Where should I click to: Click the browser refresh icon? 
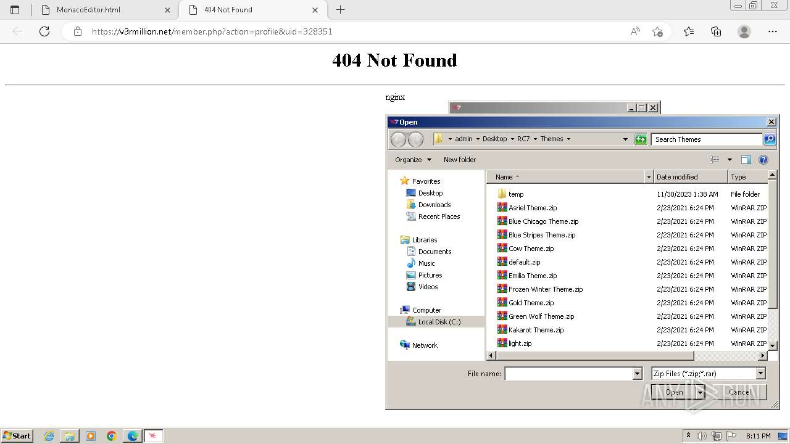(44, 31)
